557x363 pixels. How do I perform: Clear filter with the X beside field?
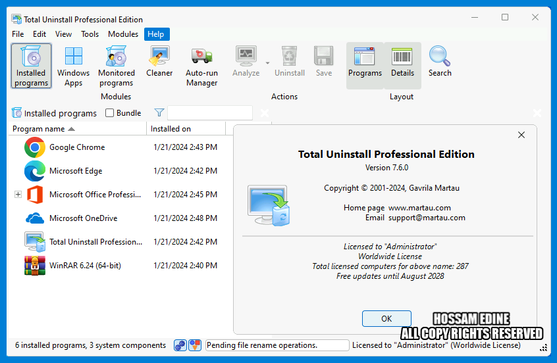265,113
